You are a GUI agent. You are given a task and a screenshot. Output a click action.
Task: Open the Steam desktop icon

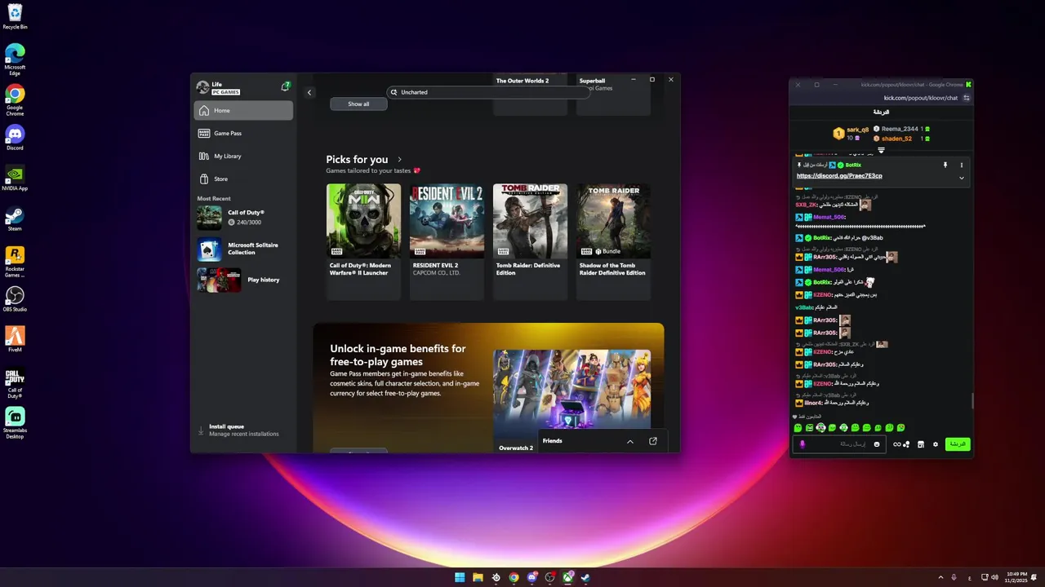pyautogui.click(x=15, y=218)
